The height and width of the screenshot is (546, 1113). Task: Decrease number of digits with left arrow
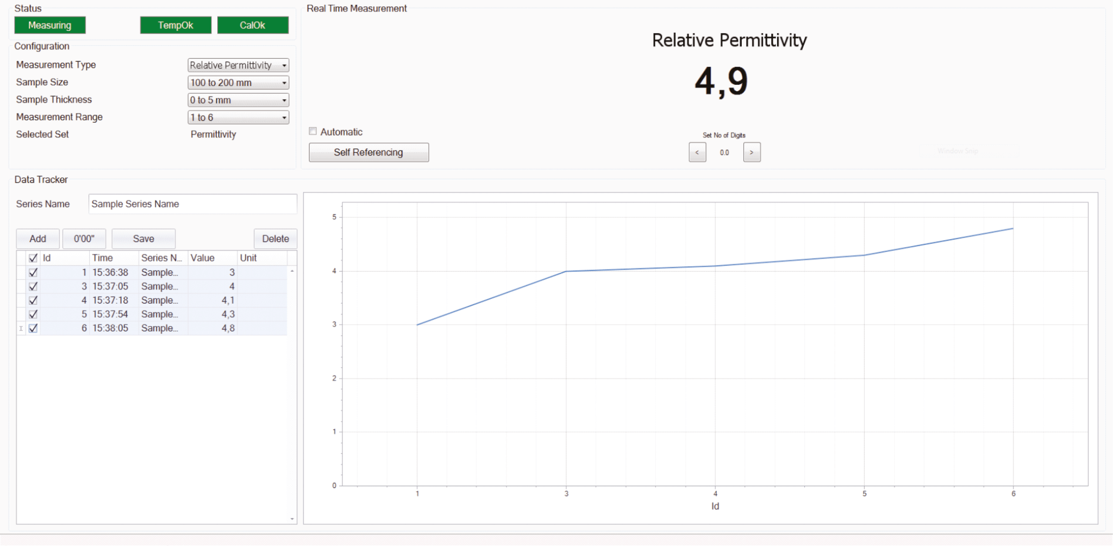point(697,153)
